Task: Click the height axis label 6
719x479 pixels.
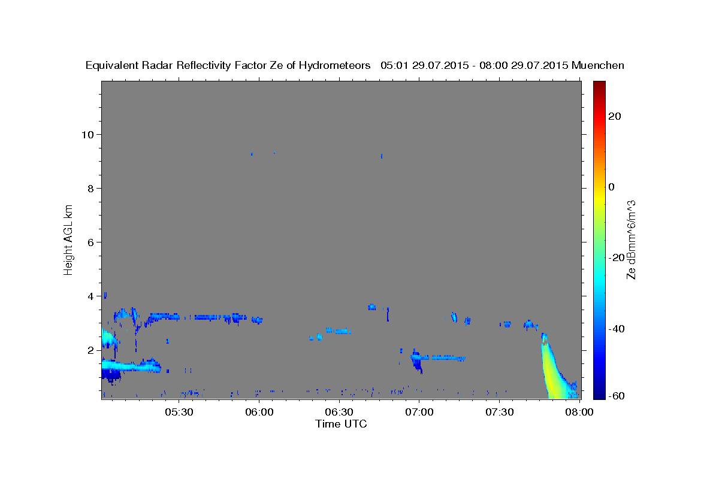Action: point(90,242)
